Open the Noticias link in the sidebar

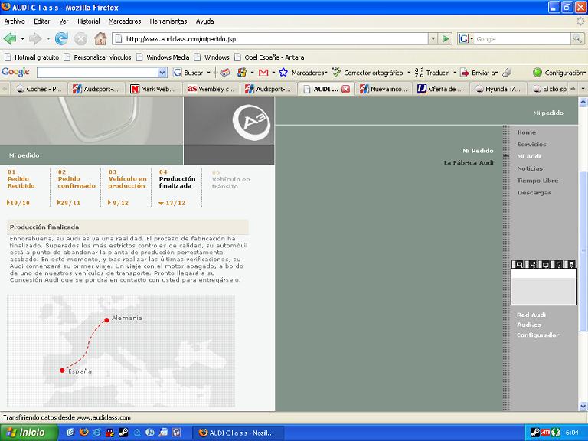click(530, 168)
